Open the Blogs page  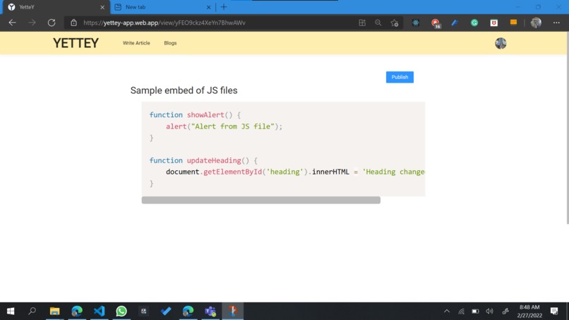[x=170, y=43]
